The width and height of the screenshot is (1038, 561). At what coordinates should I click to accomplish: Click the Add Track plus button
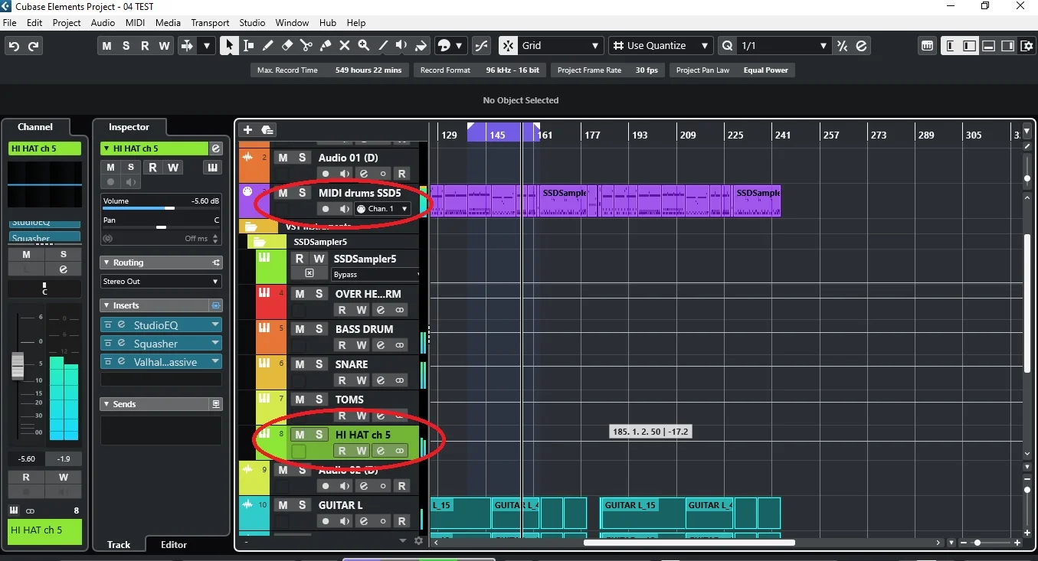[247, 130]
